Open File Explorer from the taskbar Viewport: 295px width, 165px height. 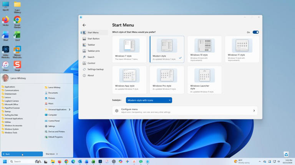tap(53, 162)
